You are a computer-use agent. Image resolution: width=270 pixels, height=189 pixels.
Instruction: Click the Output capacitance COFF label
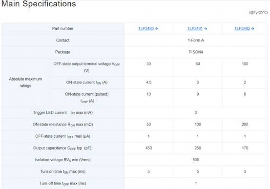[62, 148]
